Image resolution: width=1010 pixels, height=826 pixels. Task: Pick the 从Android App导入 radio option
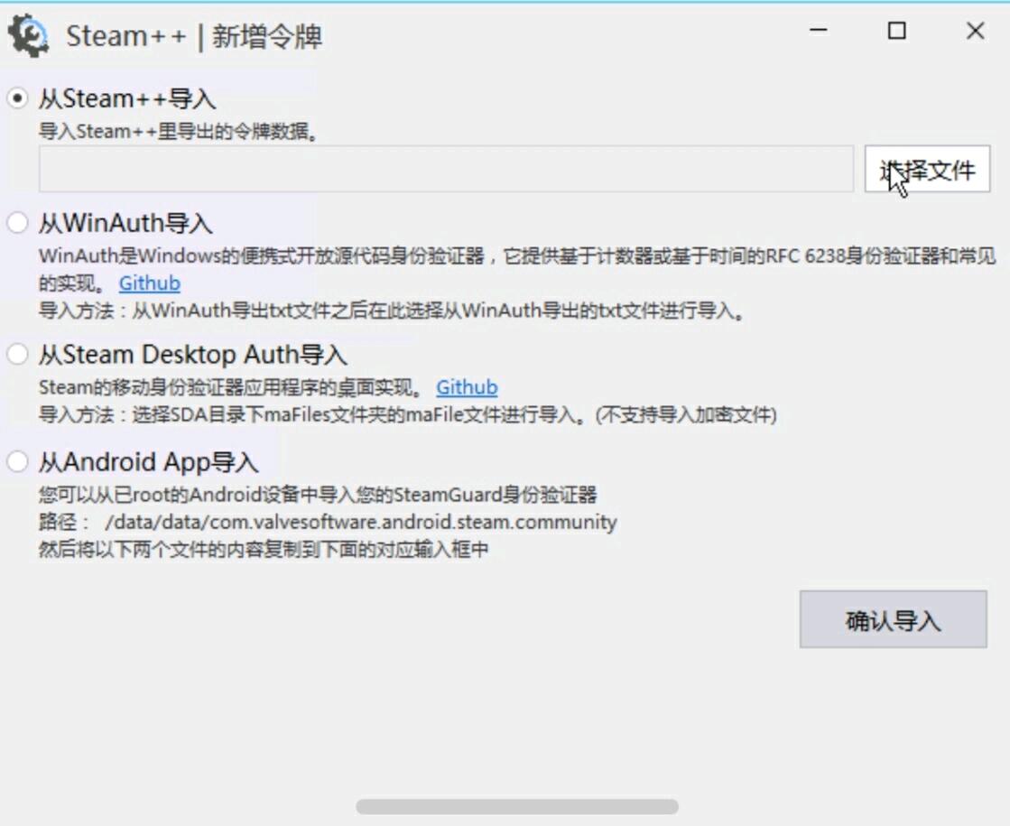17,461
